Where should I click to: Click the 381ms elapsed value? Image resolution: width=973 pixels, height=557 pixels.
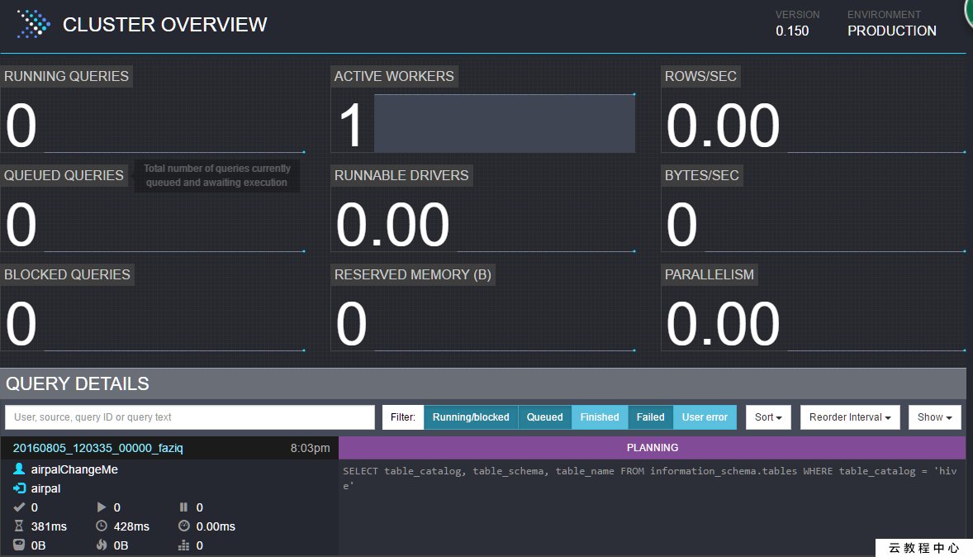49,526
